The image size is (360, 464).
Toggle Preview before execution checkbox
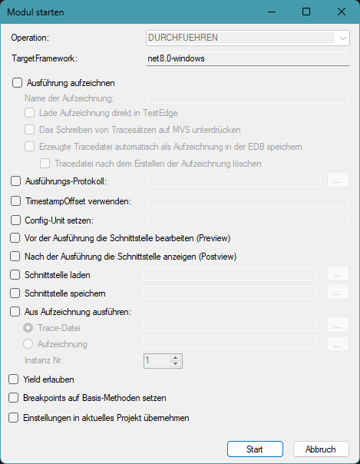[x=15, y=238]
